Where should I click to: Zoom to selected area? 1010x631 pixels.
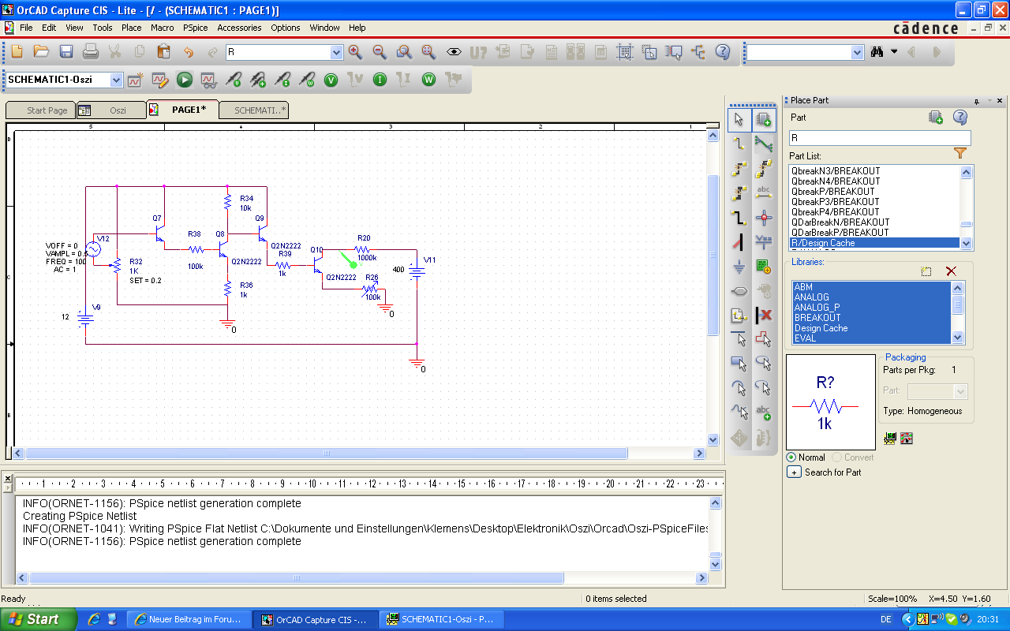pos(405,52)
